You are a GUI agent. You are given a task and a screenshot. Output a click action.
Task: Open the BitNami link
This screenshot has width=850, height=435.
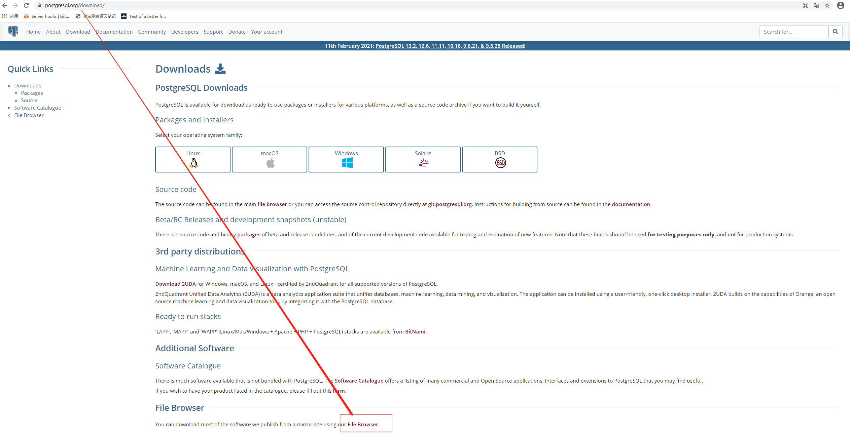tap(415, 331)
